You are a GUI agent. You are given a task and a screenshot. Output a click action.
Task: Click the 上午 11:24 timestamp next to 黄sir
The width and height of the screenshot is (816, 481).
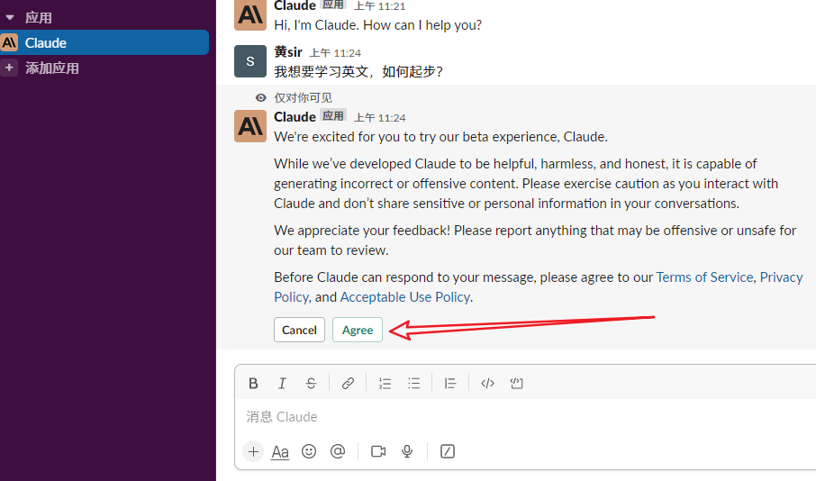(x=335, y=53)
